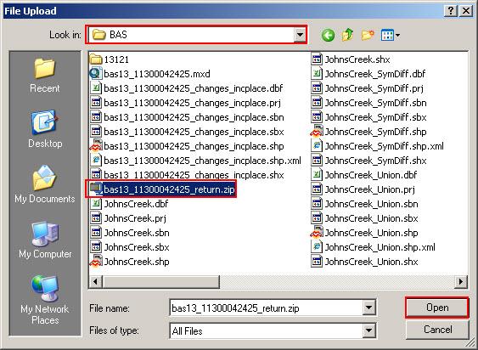Select the JohnsCreek_SymDiff.shp file icon
478x350 pixels.
tap(317, 132)
